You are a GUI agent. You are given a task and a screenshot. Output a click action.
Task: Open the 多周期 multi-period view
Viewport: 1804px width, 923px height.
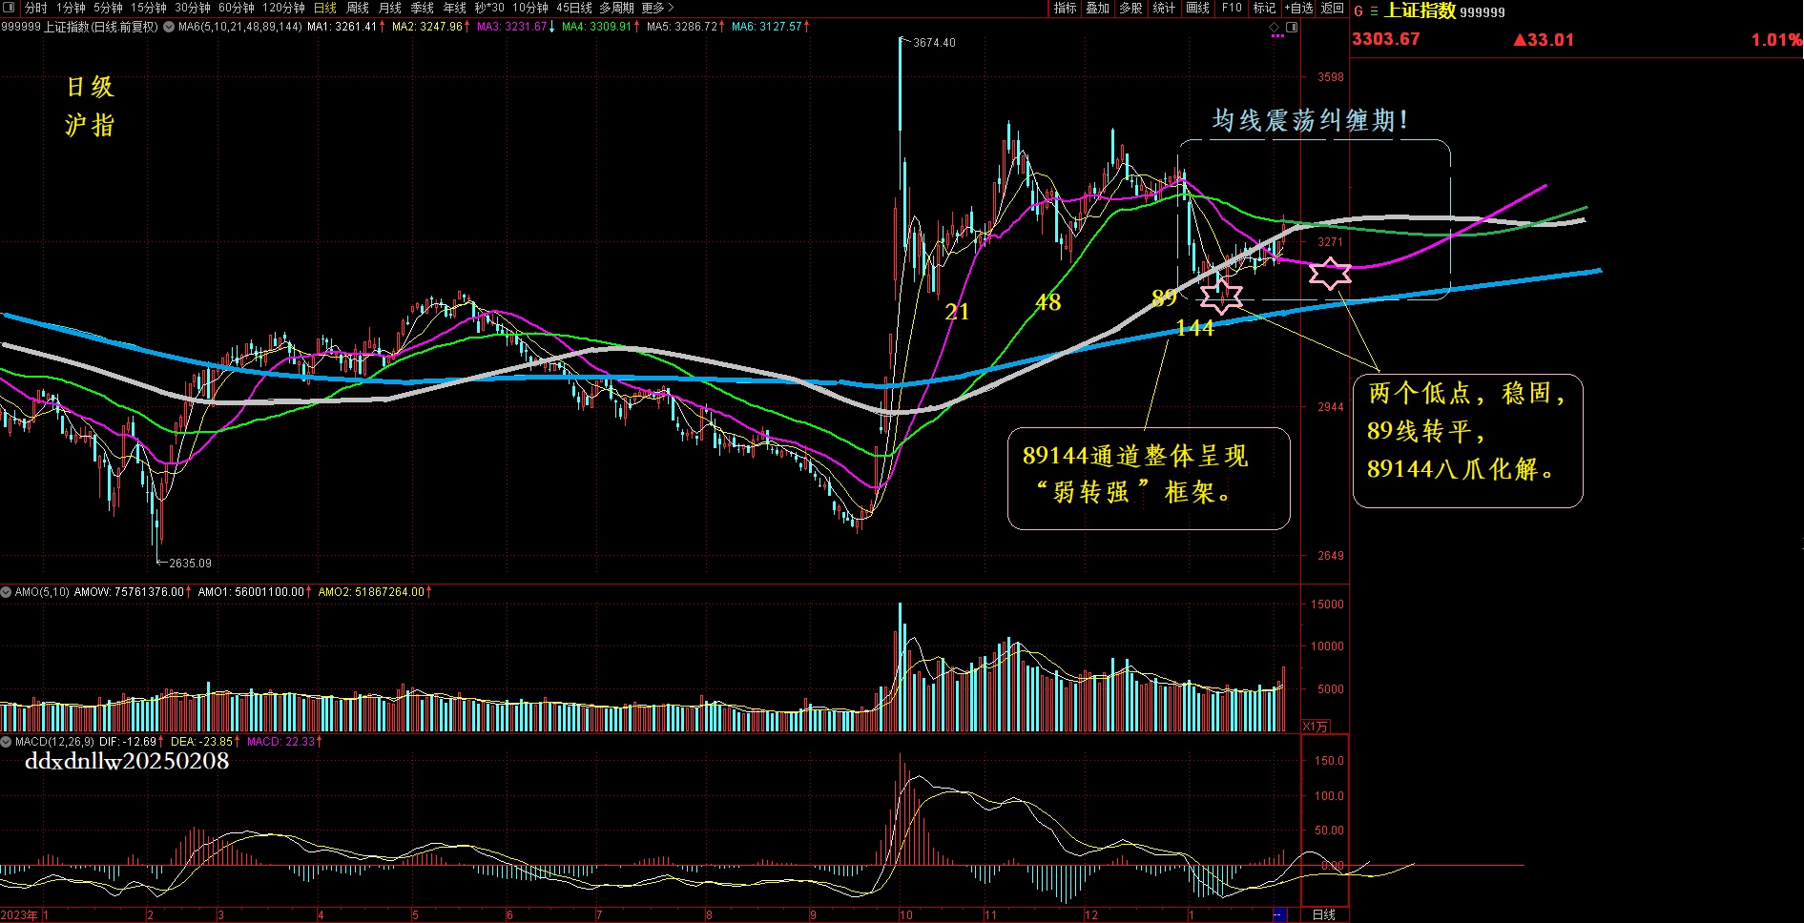point(617,8)
